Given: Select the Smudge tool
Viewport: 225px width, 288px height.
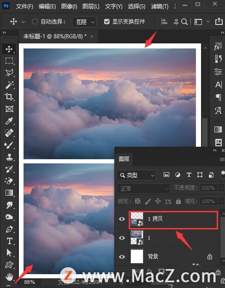Looking at the screenshot, I should coord(9,205).
